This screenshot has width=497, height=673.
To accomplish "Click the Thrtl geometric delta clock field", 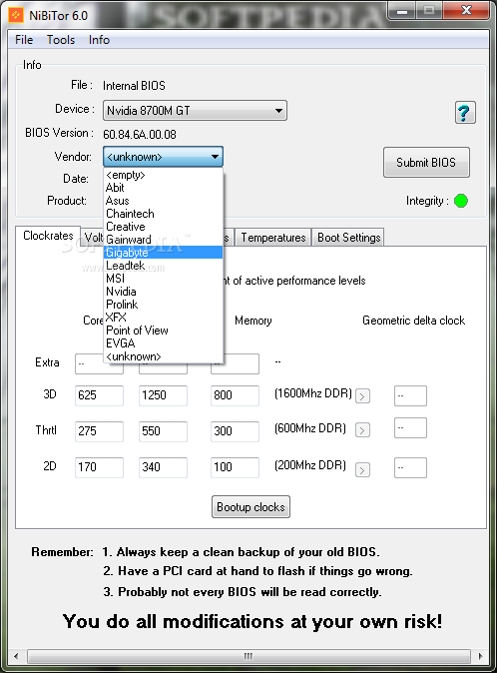I will pyautogui.click(x=410, y=428).
